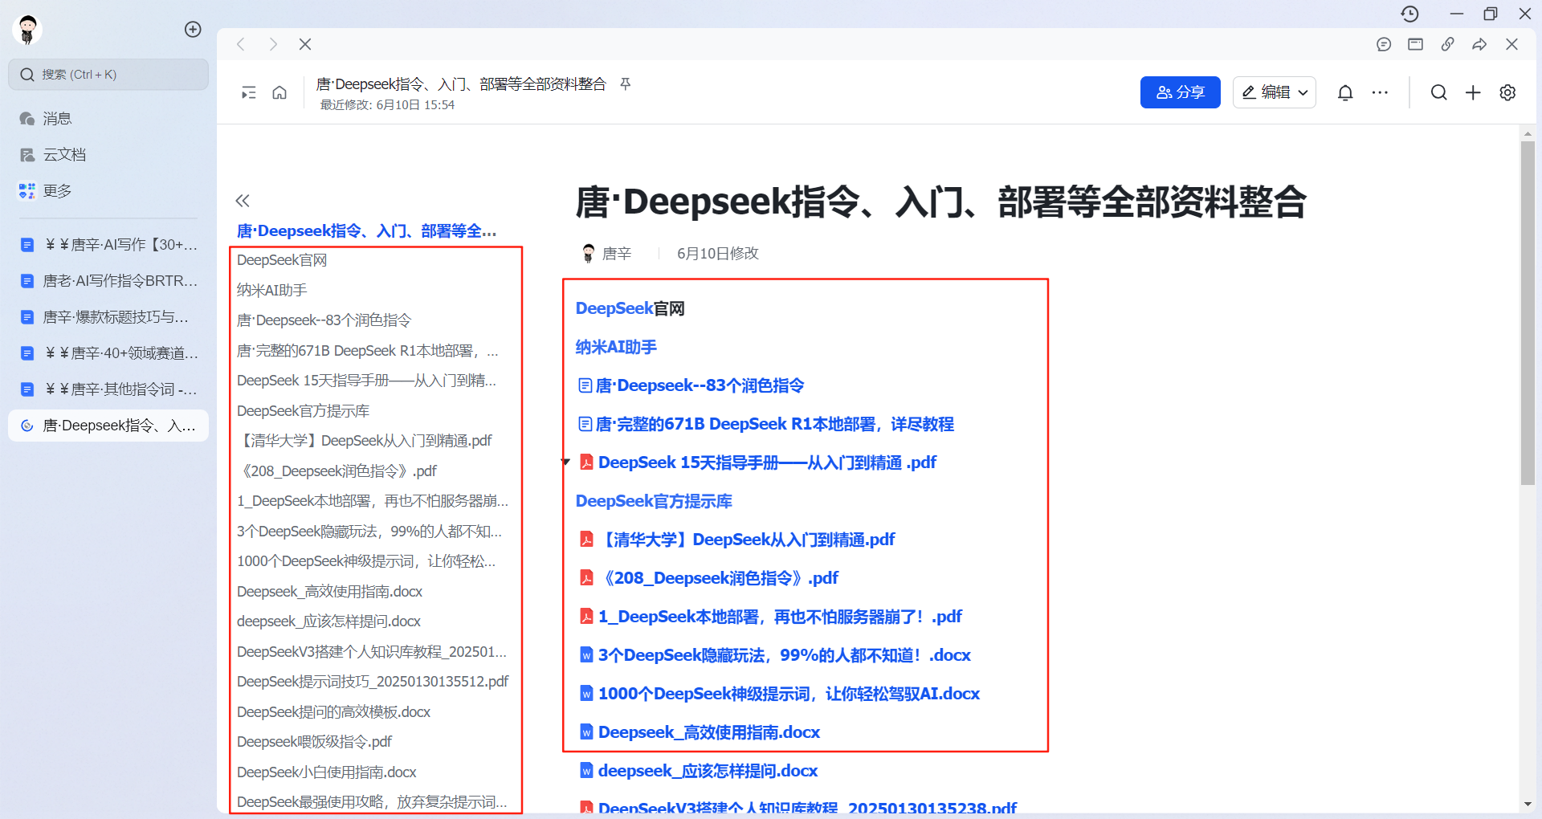Collapse the heading triangle beside 15天指导手册
The image size is (1542, 819).
pos(565,462)
